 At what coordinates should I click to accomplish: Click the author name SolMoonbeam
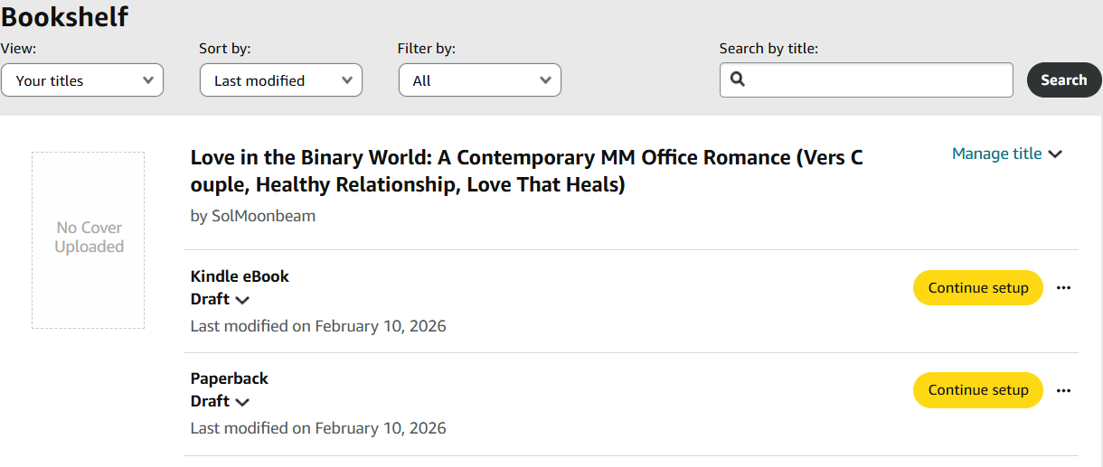(x=263, y=216)
